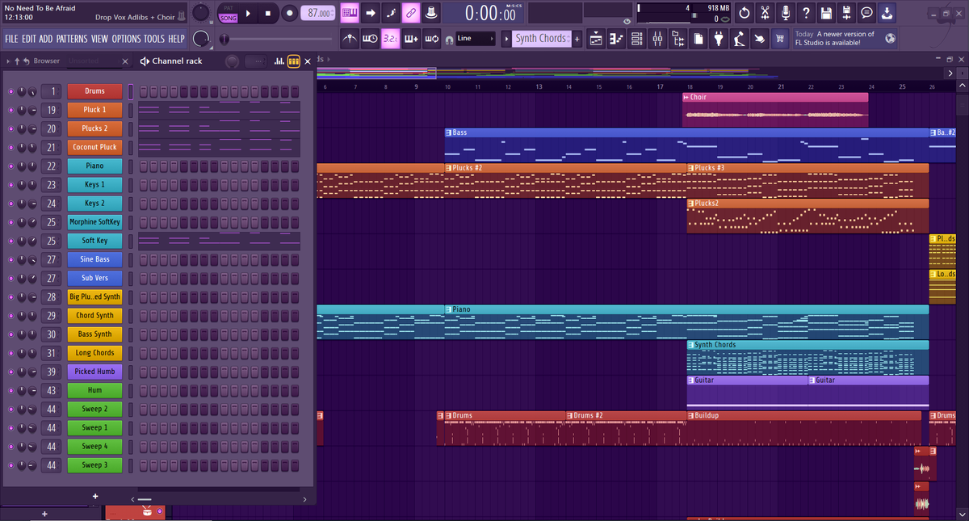Open the playlist view icon
Screen dimensions: 969x521
(595, 38)
